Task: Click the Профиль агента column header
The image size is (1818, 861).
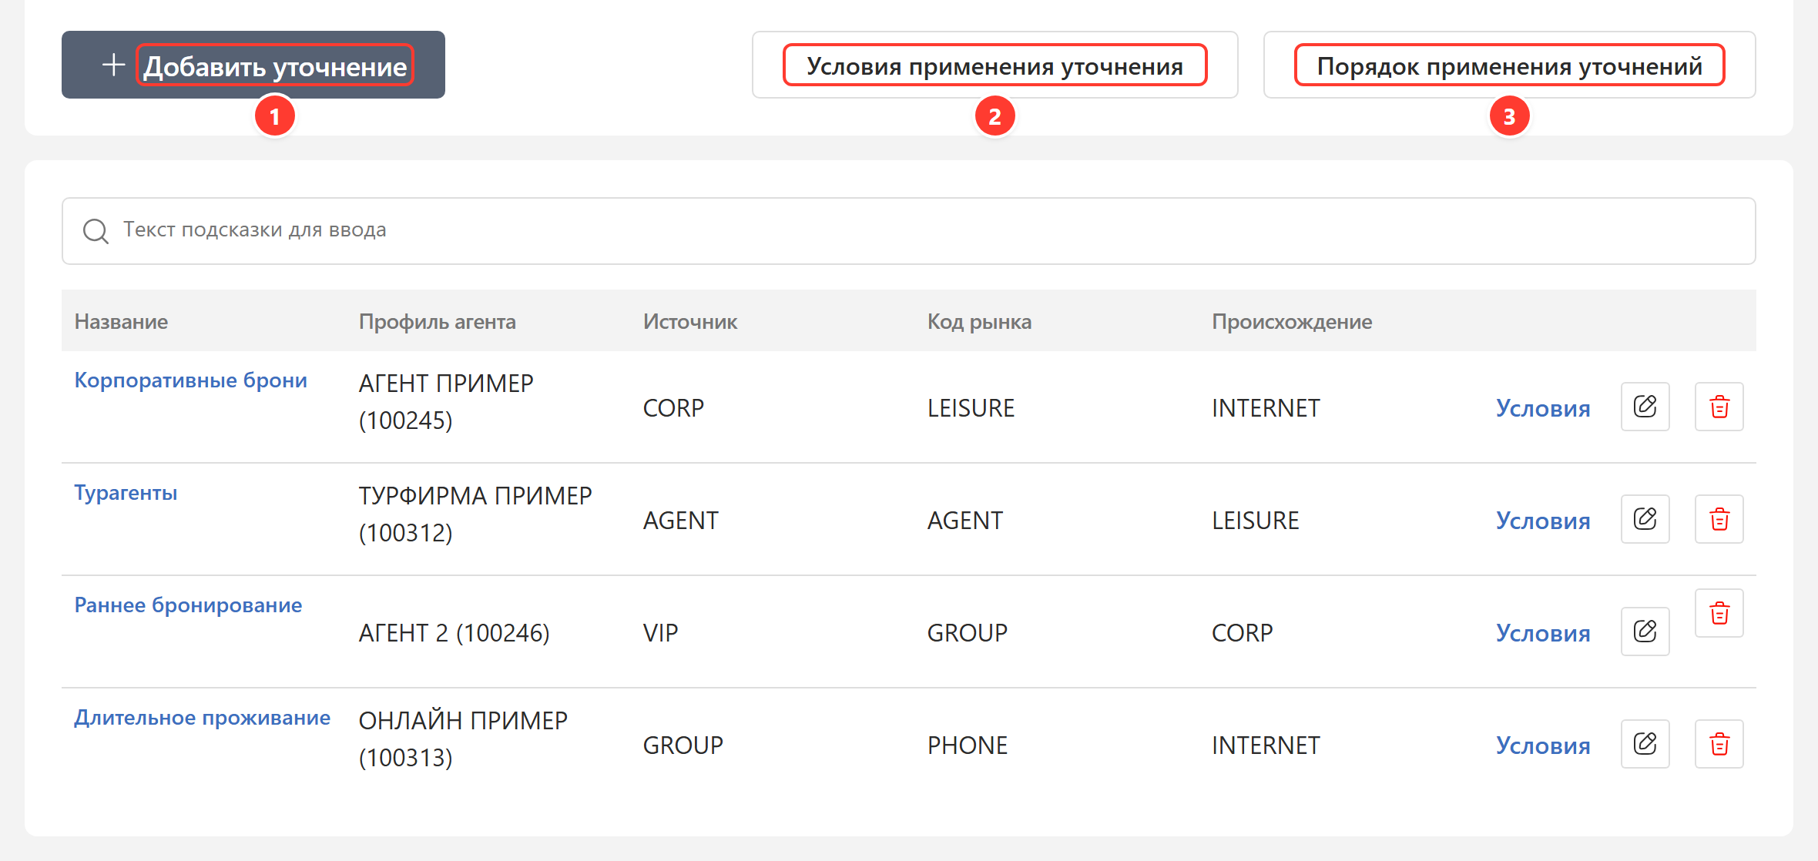Action: point(438,322)
